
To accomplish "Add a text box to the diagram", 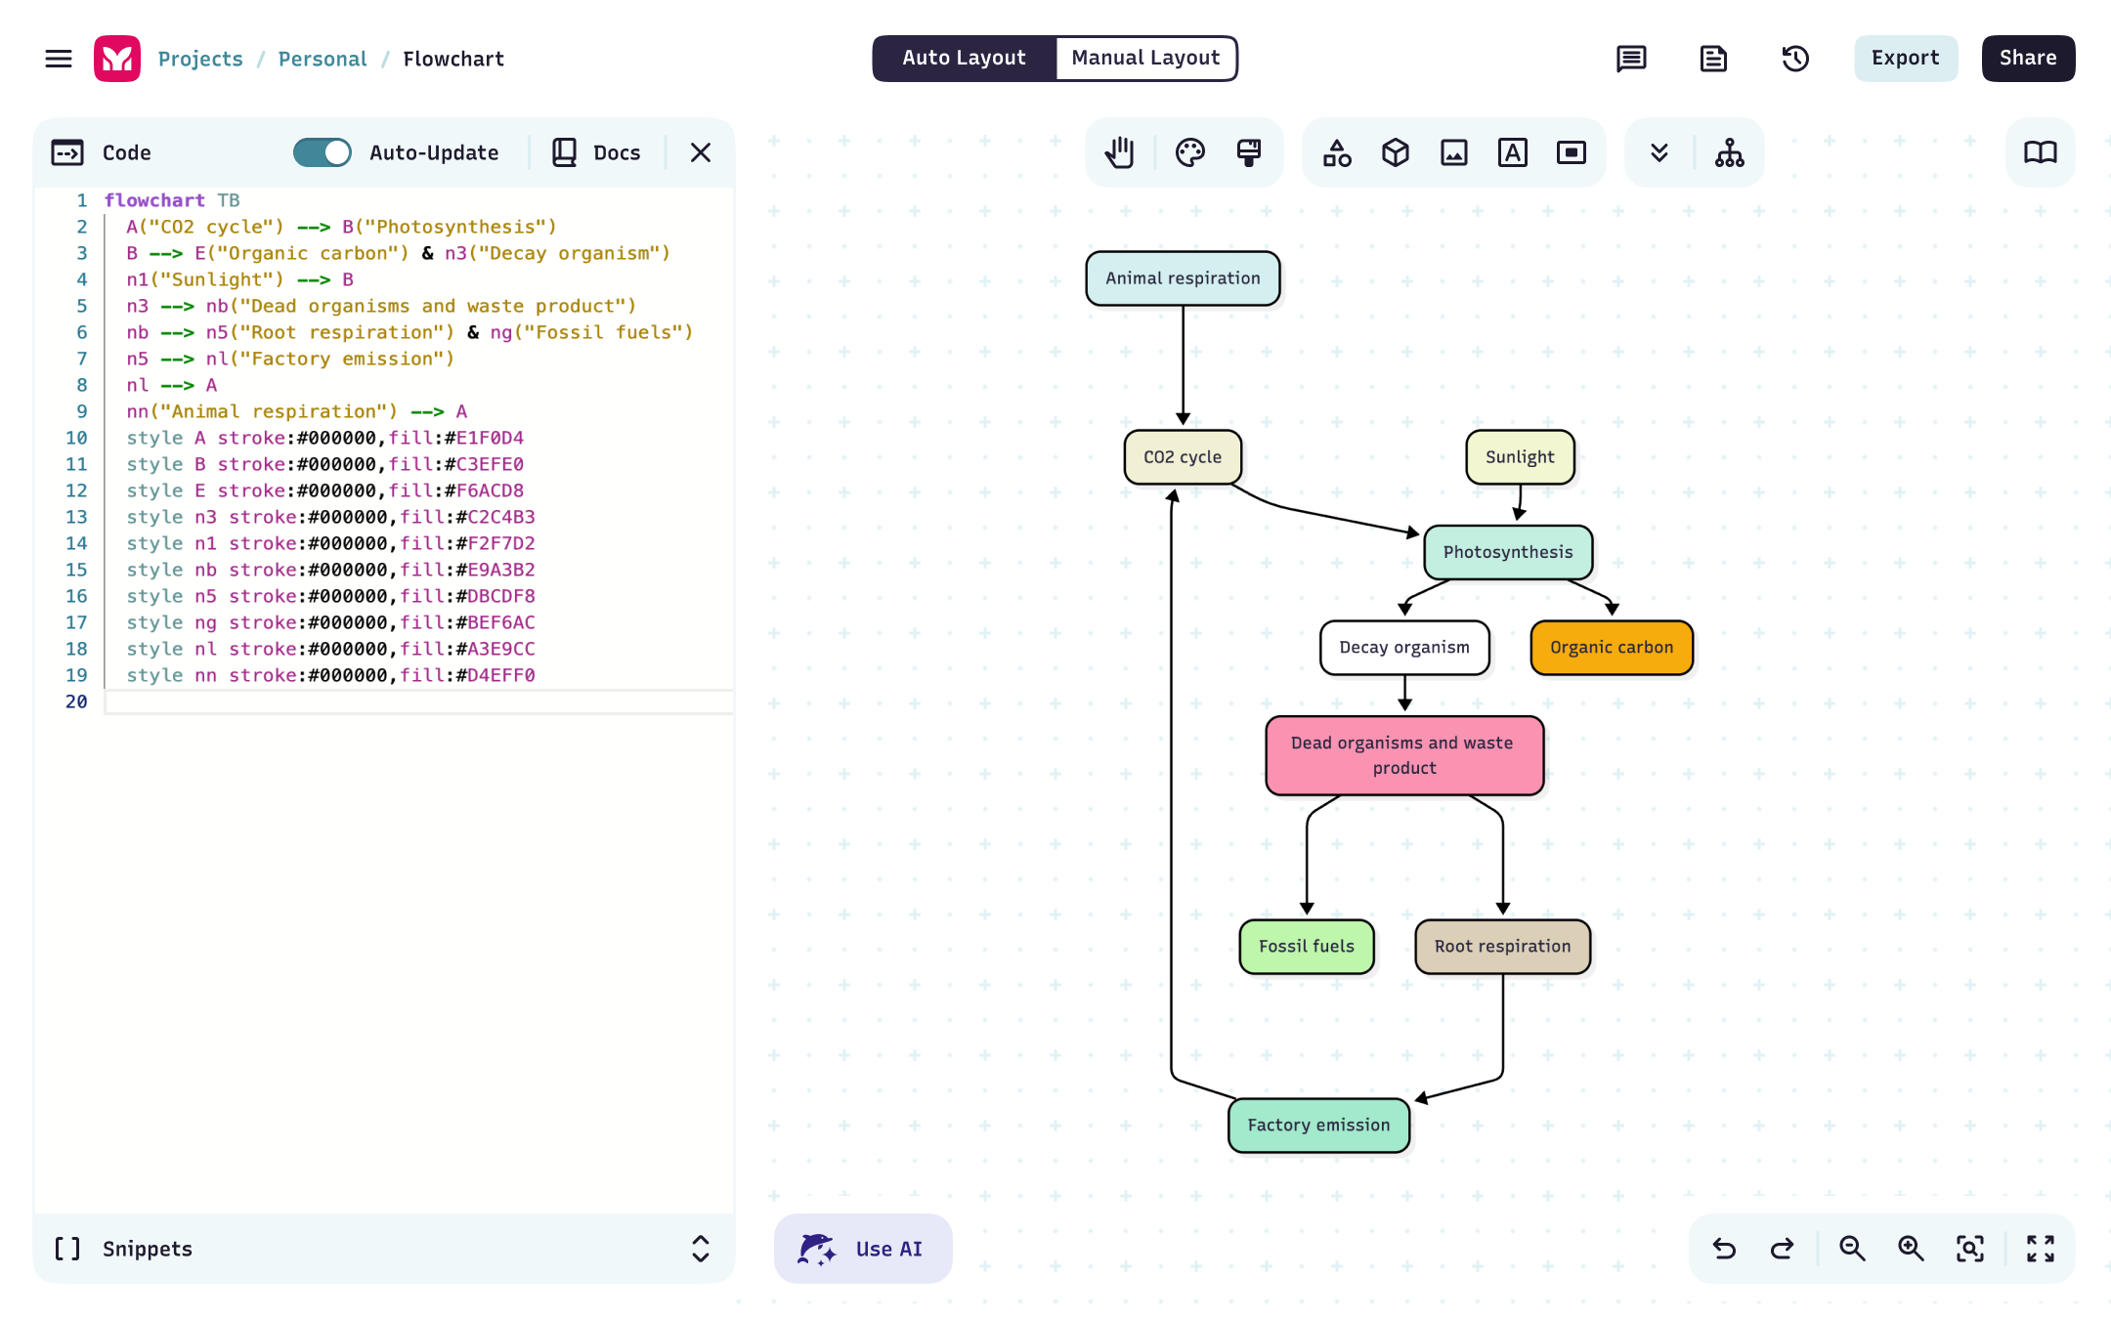I will pos(1513,152).
